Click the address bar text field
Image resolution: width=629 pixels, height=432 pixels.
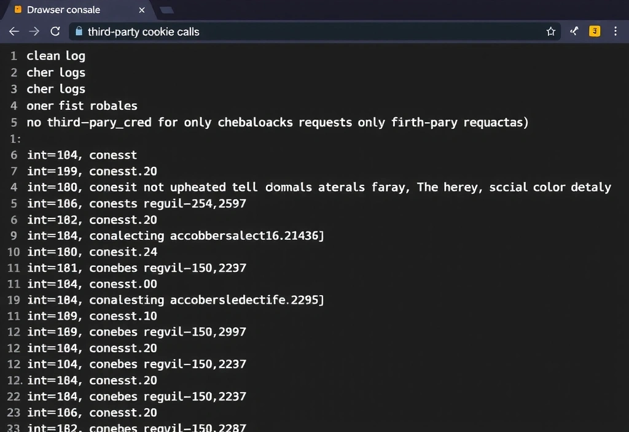tap(307, 31)
